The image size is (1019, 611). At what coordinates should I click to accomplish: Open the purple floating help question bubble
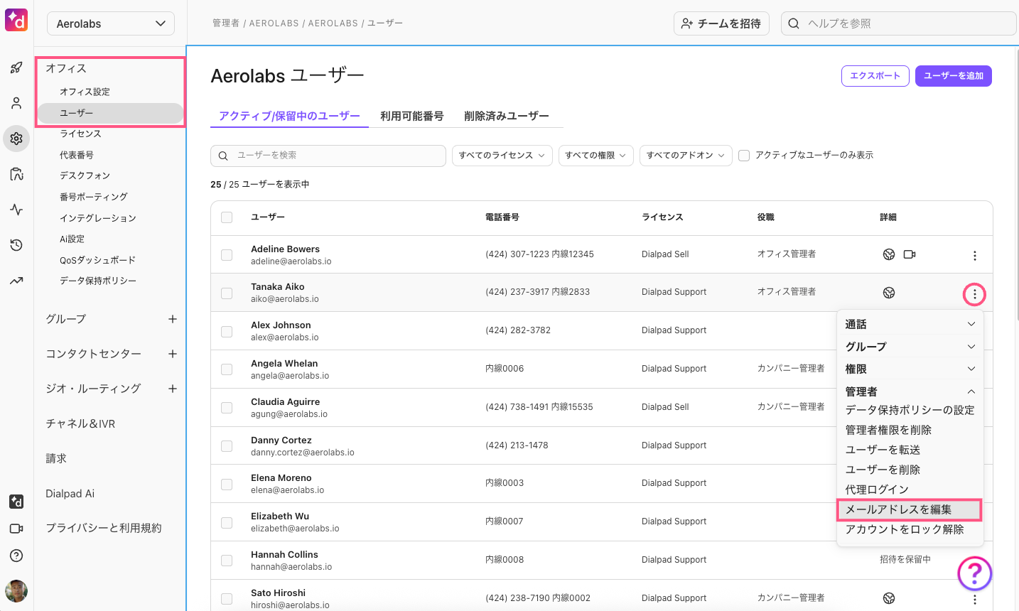pyautogui.click(x=974, y=573)
